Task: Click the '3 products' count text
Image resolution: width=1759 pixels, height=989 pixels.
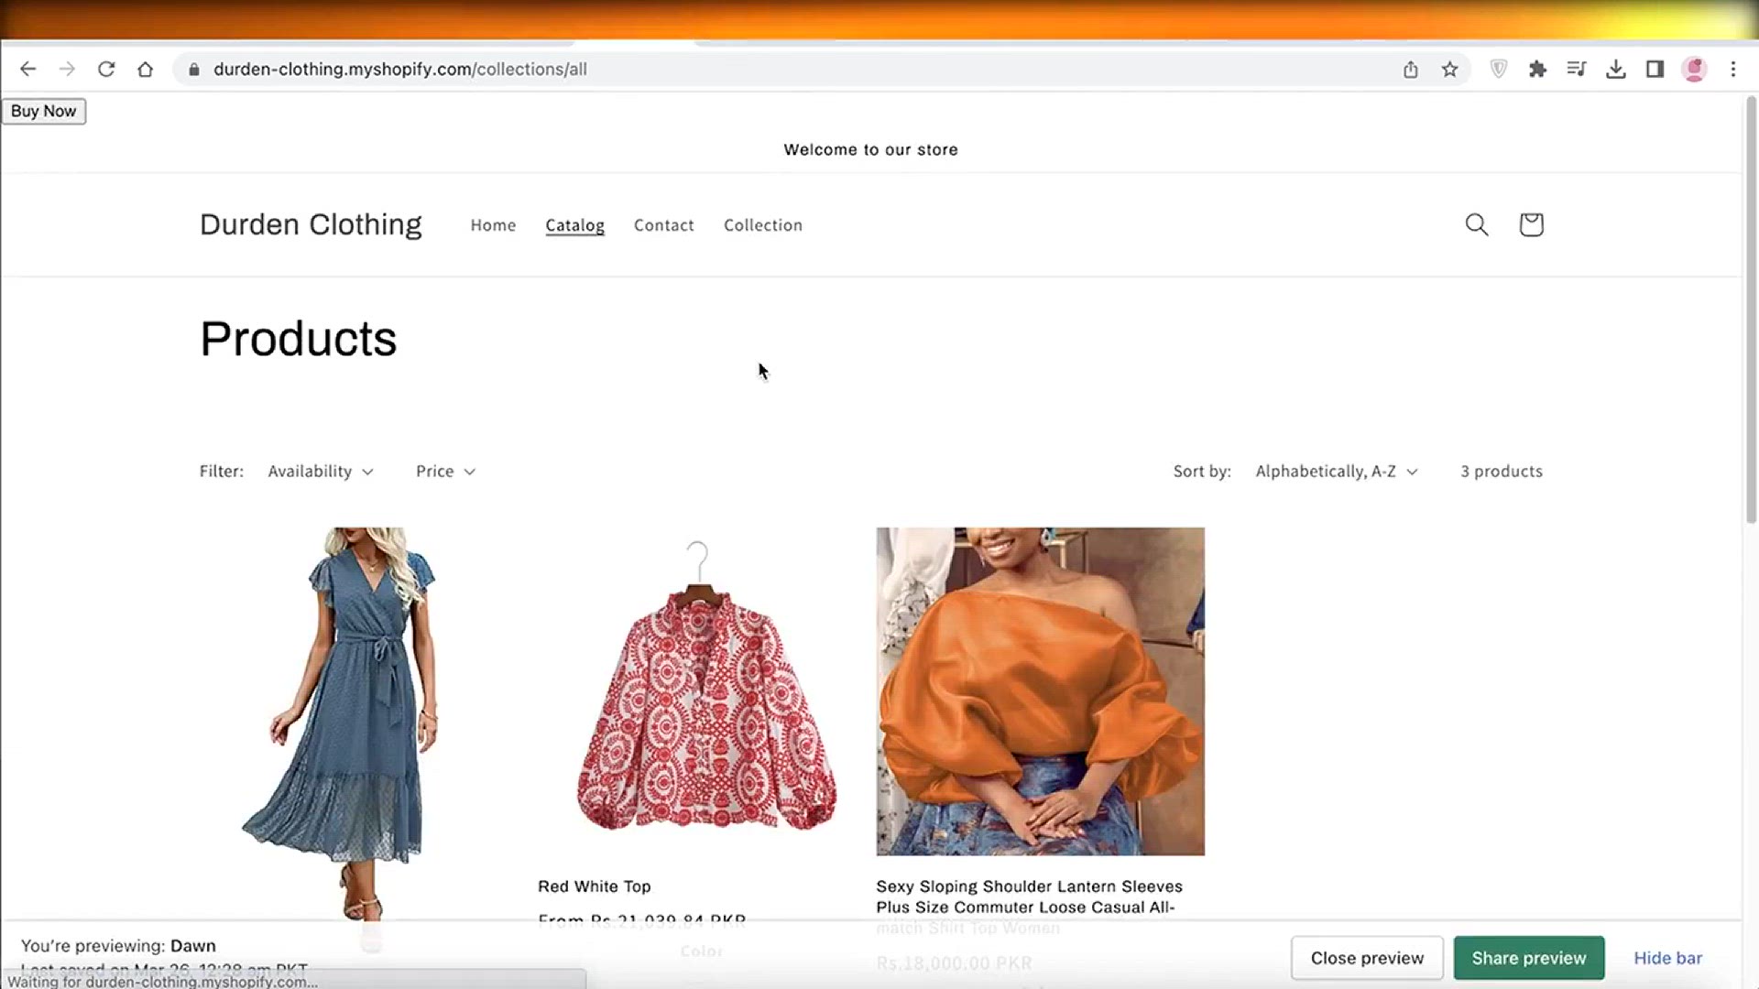Action: tap(1501, 471)
